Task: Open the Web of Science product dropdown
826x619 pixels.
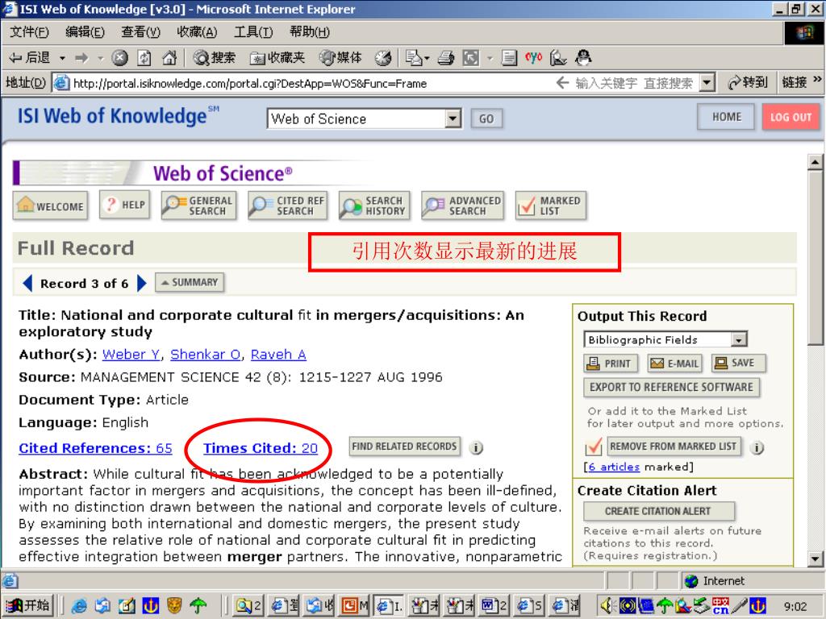Action: pyautogui.click(x=364, y=118)
